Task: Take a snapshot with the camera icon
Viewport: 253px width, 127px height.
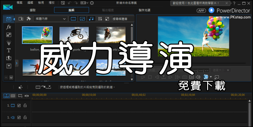Action: (185, 77)
